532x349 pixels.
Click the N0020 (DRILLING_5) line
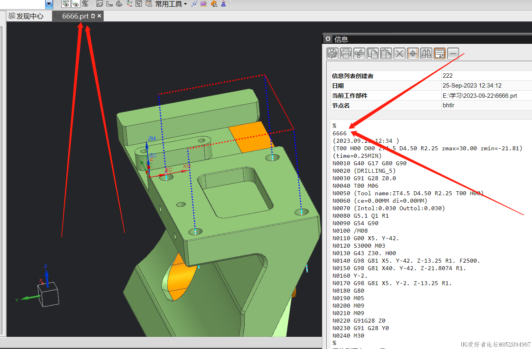click(364, 171)
